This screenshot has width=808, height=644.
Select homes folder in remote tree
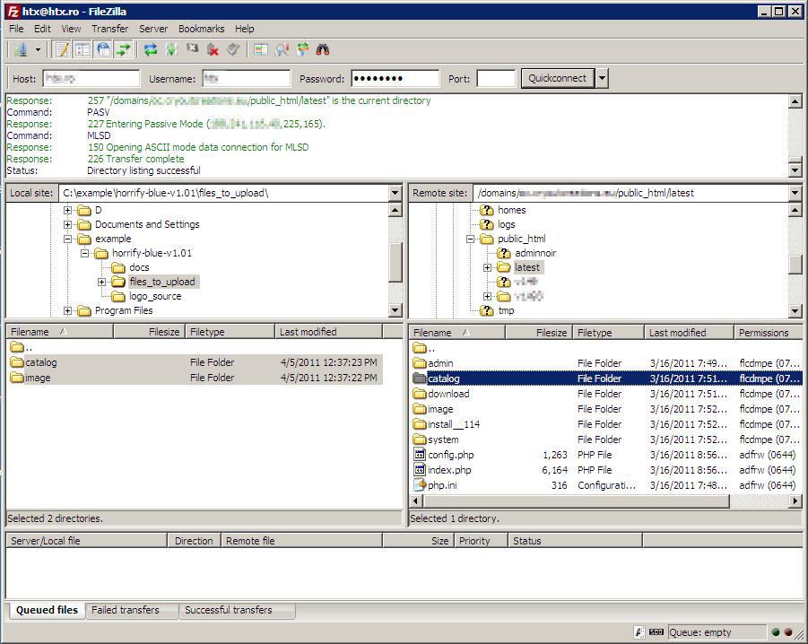[512, 210]
